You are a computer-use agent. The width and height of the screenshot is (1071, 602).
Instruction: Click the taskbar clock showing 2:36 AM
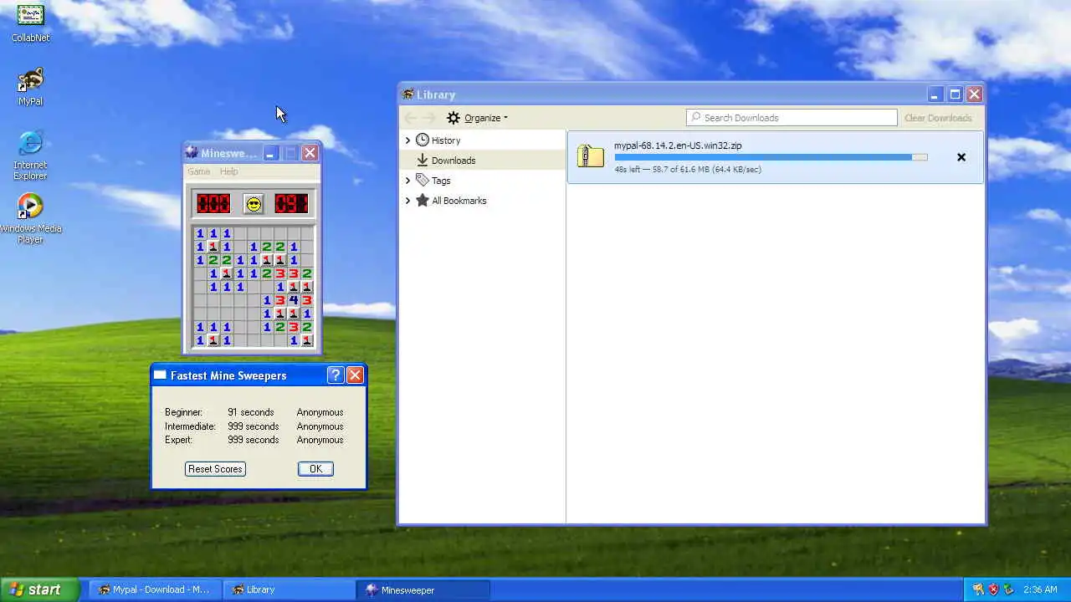(x=1040, y=589)
